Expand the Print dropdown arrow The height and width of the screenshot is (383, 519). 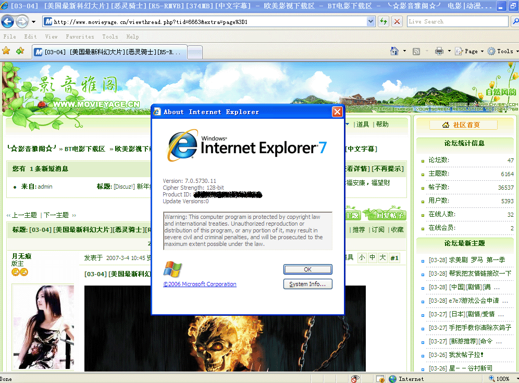(x=449, y=51)
